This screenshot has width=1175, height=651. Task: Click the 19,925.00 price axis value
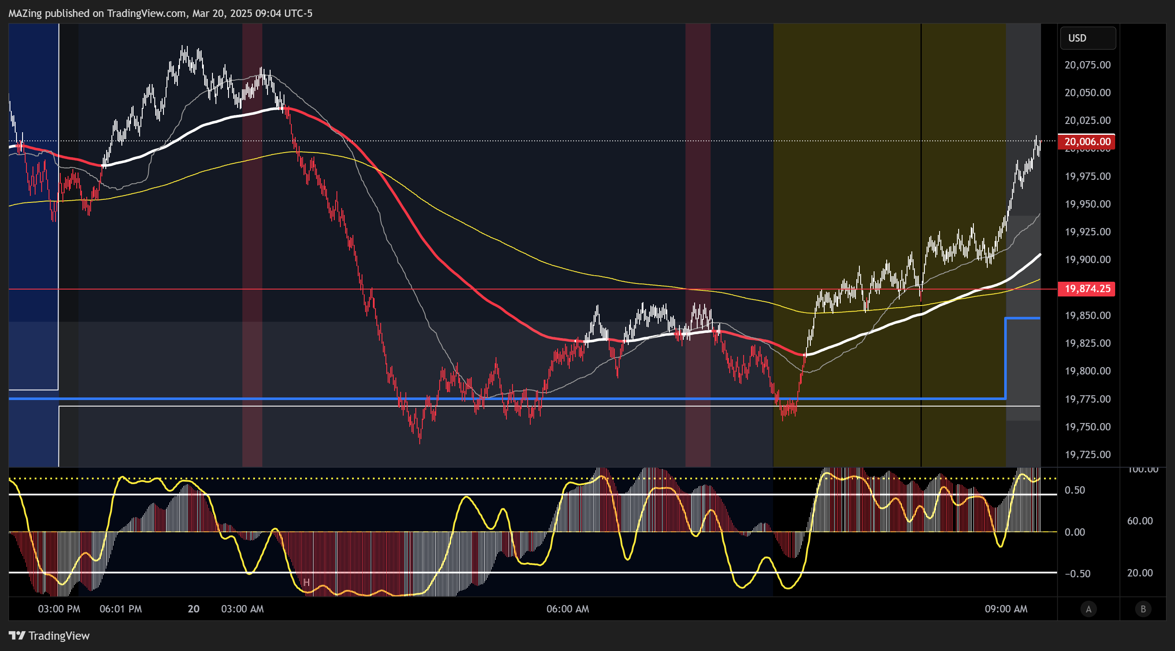pyautogui.click(x=1087, y=231)
